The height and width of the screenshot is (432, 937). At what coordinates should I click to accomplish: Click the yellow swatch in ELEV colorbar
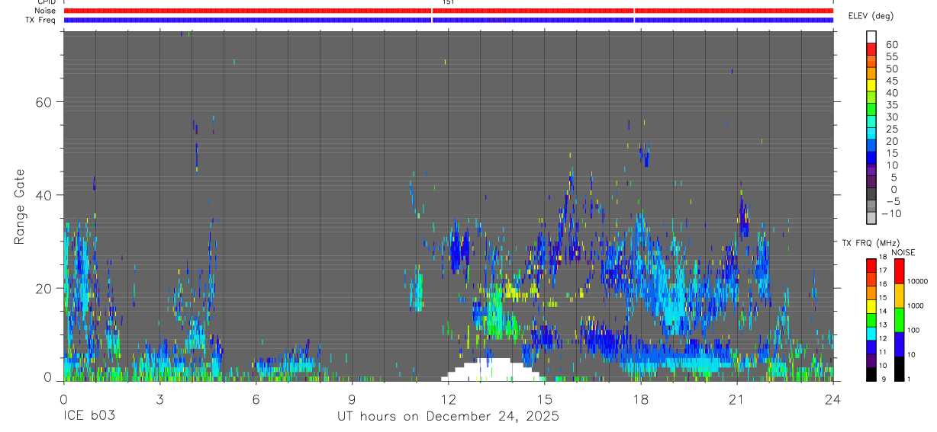pyautogui.click(x=871, y=85)
